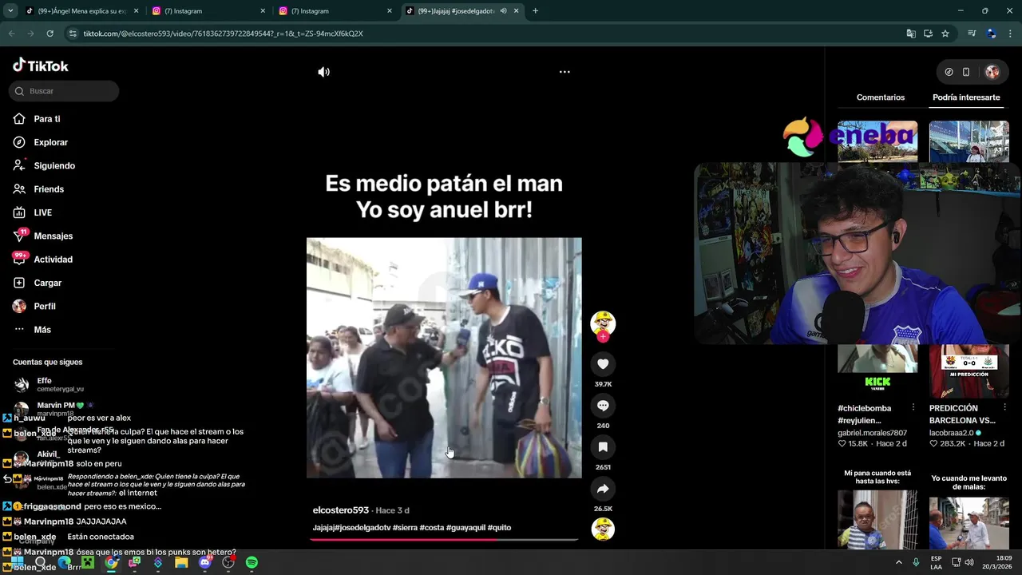Image resolution: width=1022 pixels, height=575 pixels.
Task: Open Spotify from the taskbar
Action: click(x=252, y=562)
